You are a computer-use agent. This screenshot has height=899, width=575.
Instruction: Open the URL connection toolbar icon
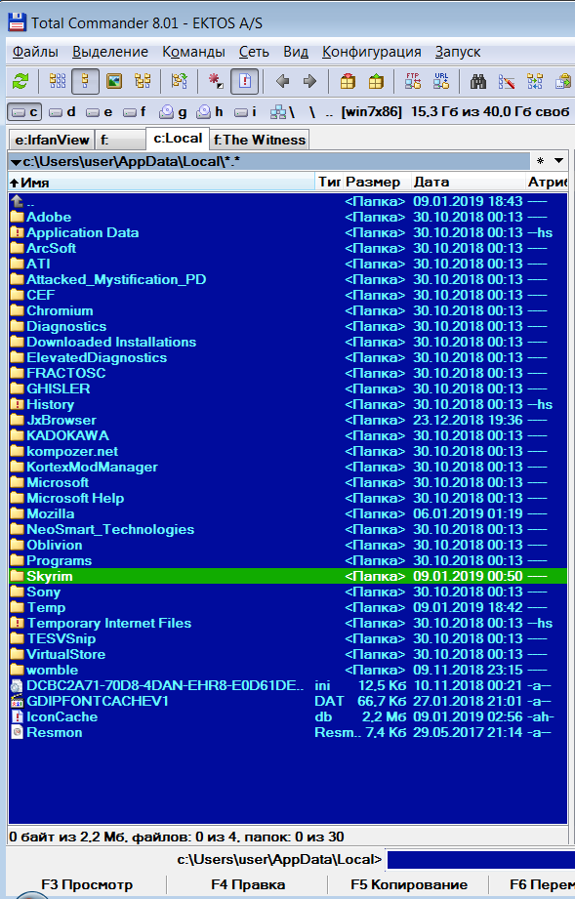441,81
